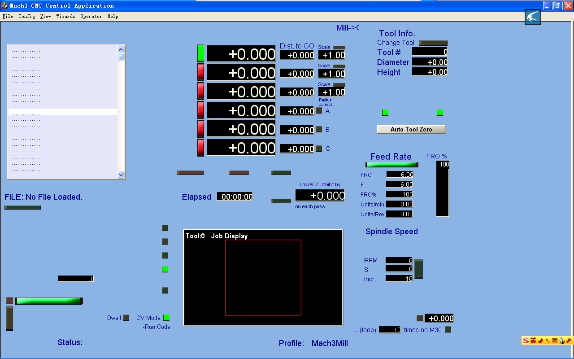The height and width of the screenshot is (359, 574).
Task: Open the Help menu
Action: click(x=113, y=16)
